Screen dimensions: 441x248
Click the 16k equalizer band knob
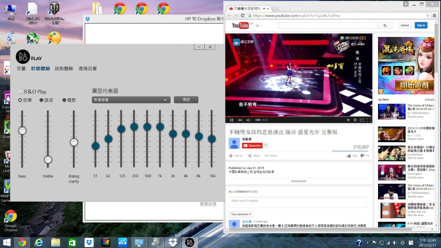pyautogui.click(x=212, y=139)
